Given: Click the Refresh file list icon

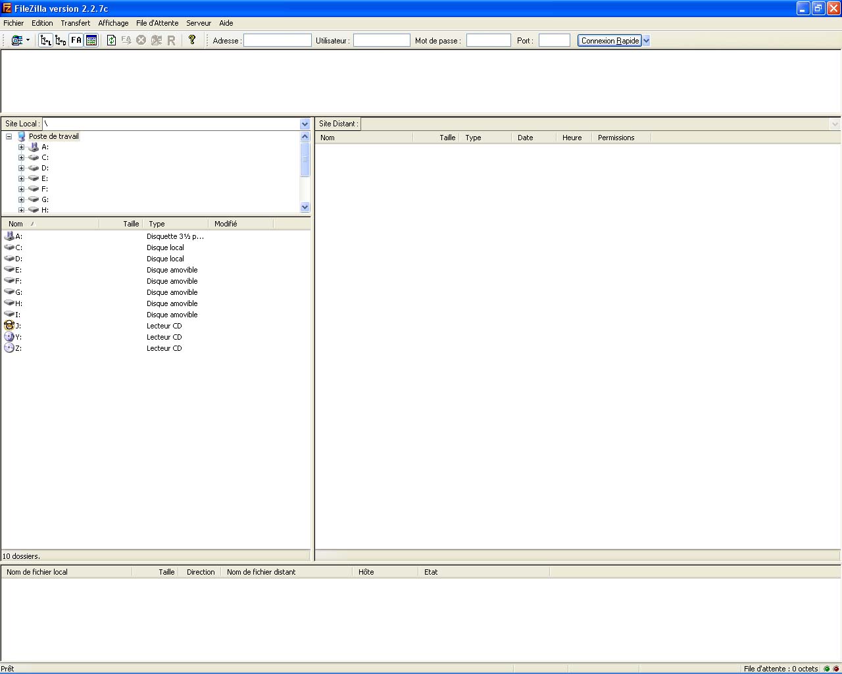Looking at the screenshot, I should click(x=111, y=40).
